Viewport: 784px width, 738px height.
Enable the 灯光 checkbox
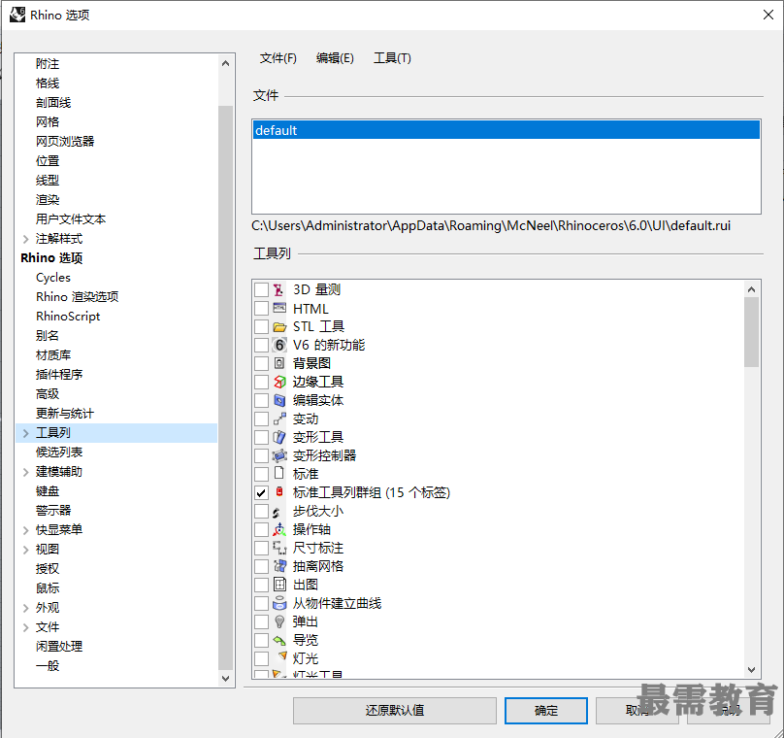click(261, 658)
